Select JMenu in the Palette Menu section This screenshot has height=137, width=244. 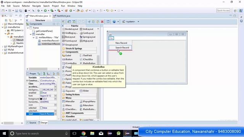(x=67, y=105)
